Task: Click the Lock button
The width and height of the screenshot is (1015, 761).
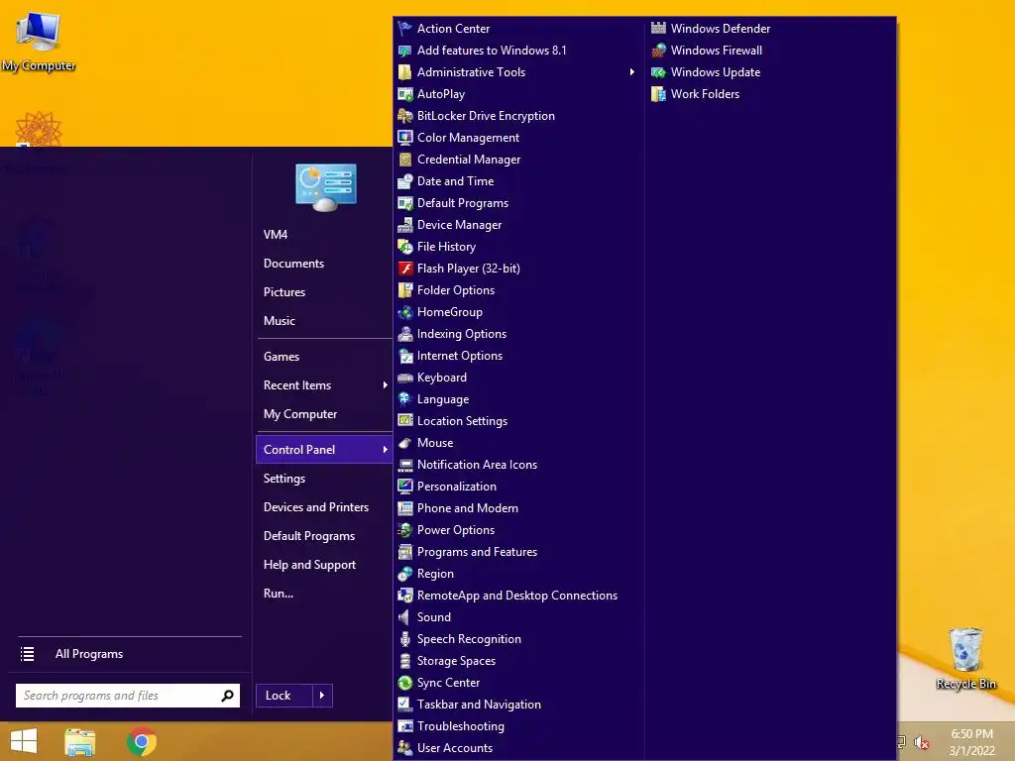Action: pos(284,696)
